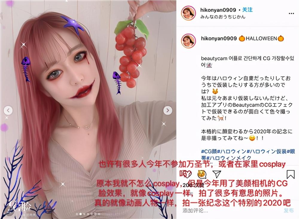The height and width of the screenshot is (219, 299).
Task: Open hikonyan0909 username in the header
Action: pyautogui.click(x=218, y=10)
